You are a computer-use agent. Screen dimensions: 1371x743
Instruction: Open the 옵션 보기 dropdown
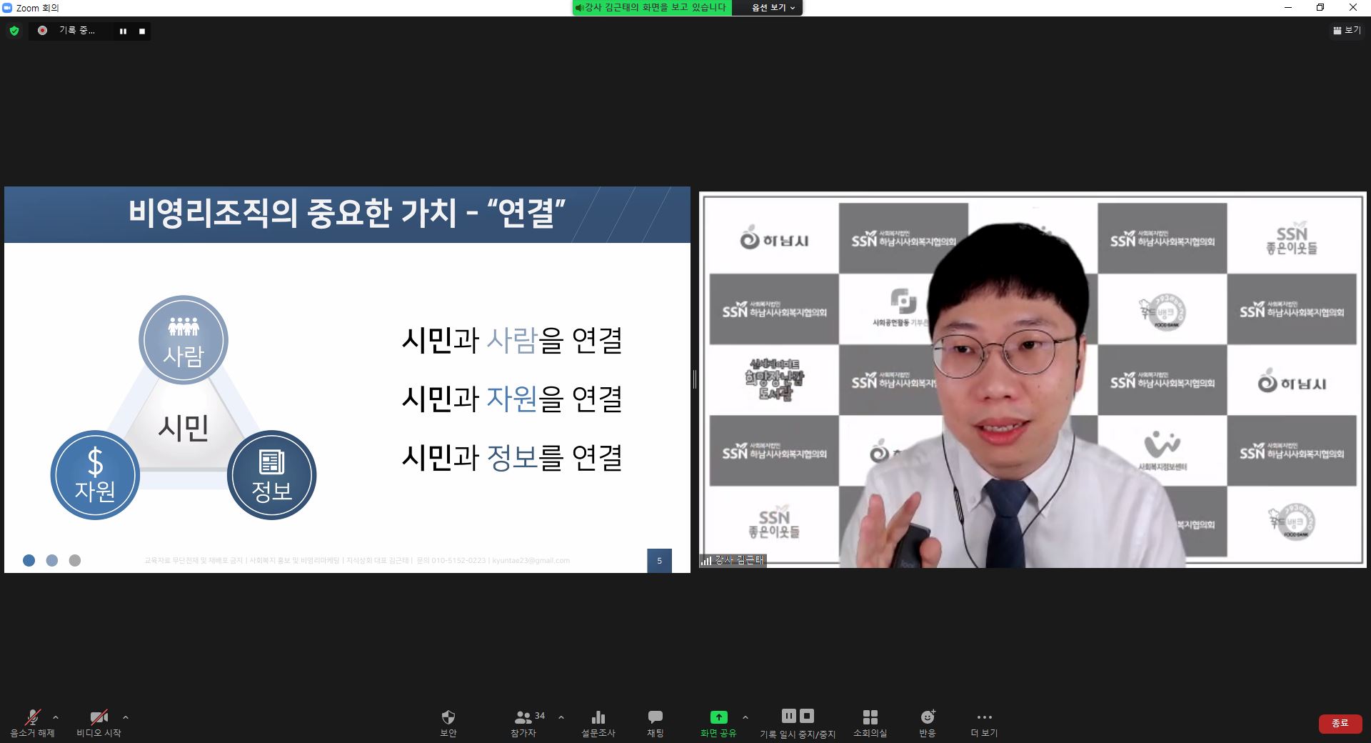773,8
